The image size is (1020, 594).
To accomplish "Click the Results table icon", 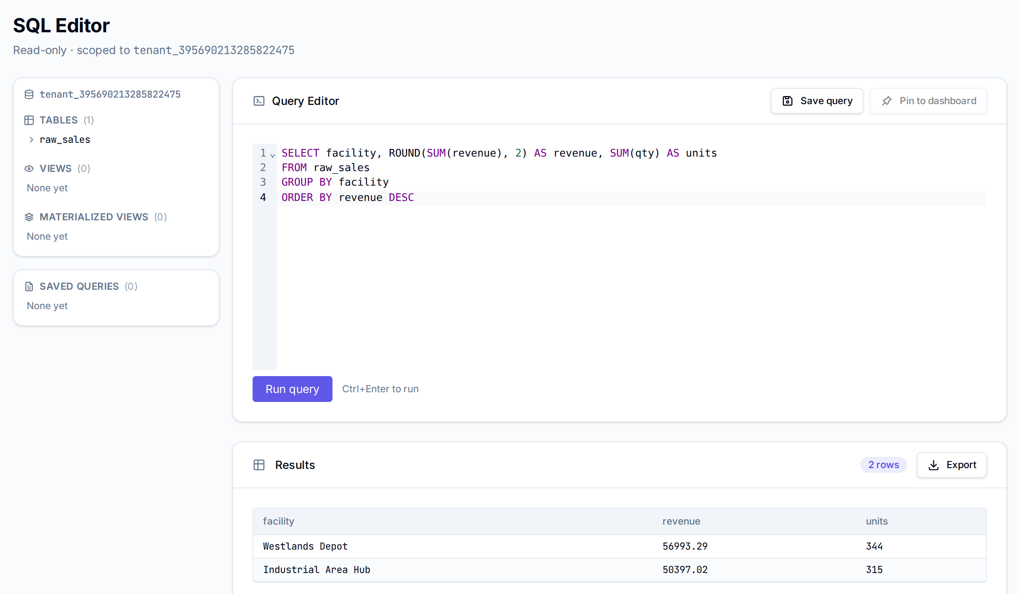I will tap(259, 464).
